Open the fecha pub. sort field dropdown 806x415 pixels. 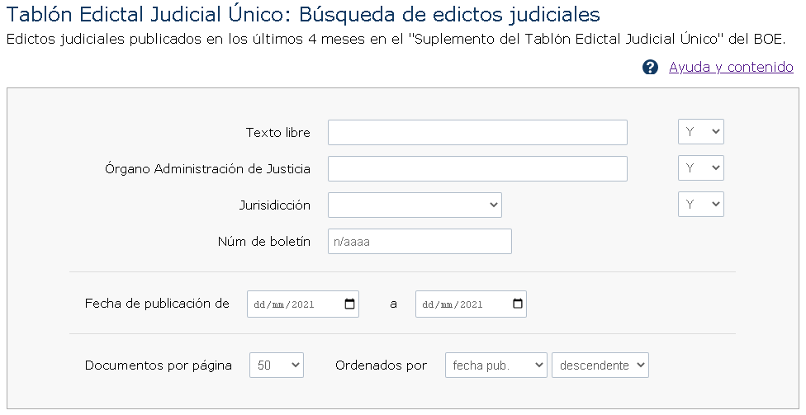click(x=496, y=365)
